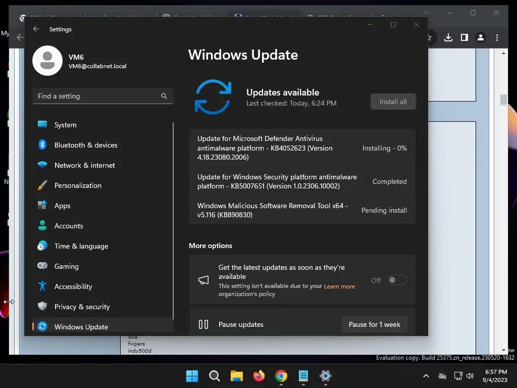Image resolution: width=517 pixels, height=388 pixels.
Task: Open System settings category
Action: (102, 125)
